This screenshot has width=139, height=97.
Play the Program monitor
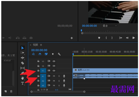pos(134,38)
